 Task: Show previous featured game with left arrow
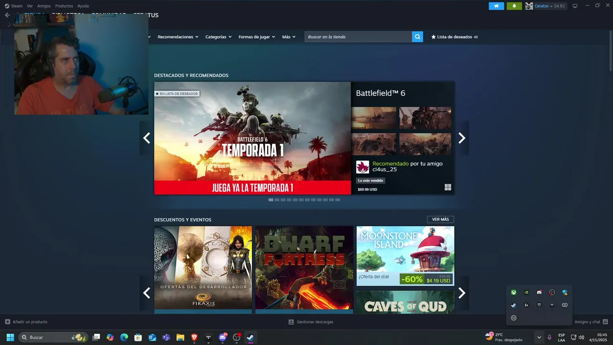coord(147,138)
